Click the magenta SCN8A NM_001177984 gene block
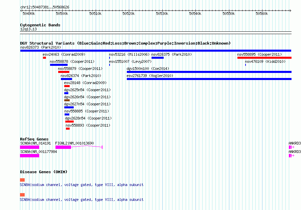 (x=29, y=156)
